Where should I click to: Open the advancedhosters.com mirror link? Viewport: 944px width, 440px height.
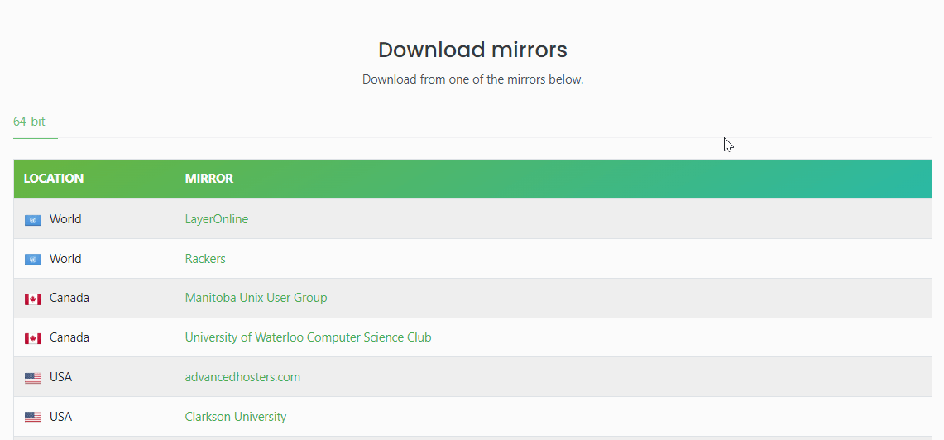click(242, 377)
